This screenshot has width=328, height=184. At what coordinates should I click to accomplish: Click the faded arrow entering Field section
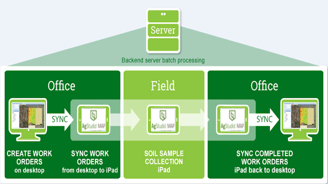click(x=125, y=120)
